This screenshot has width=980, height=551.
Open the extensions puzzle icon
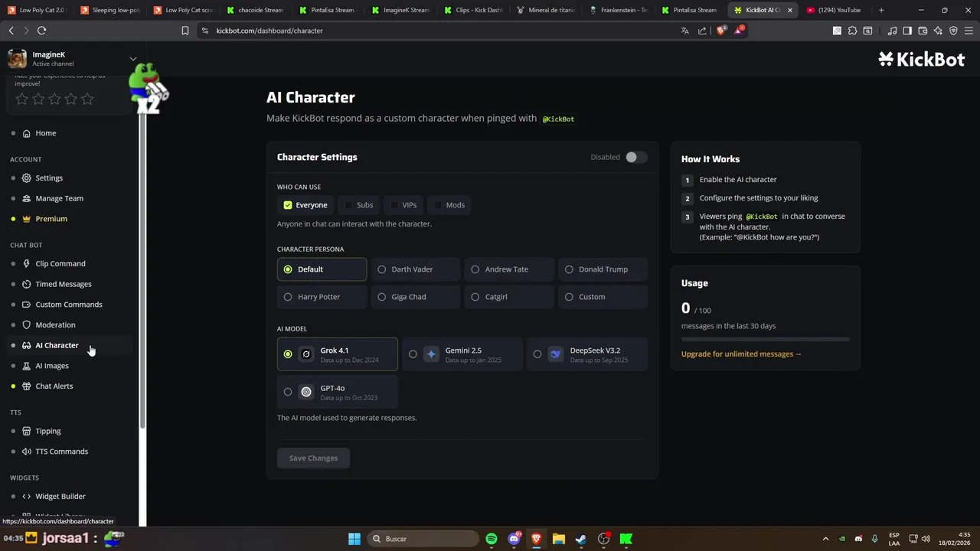[x=852, y=31]
